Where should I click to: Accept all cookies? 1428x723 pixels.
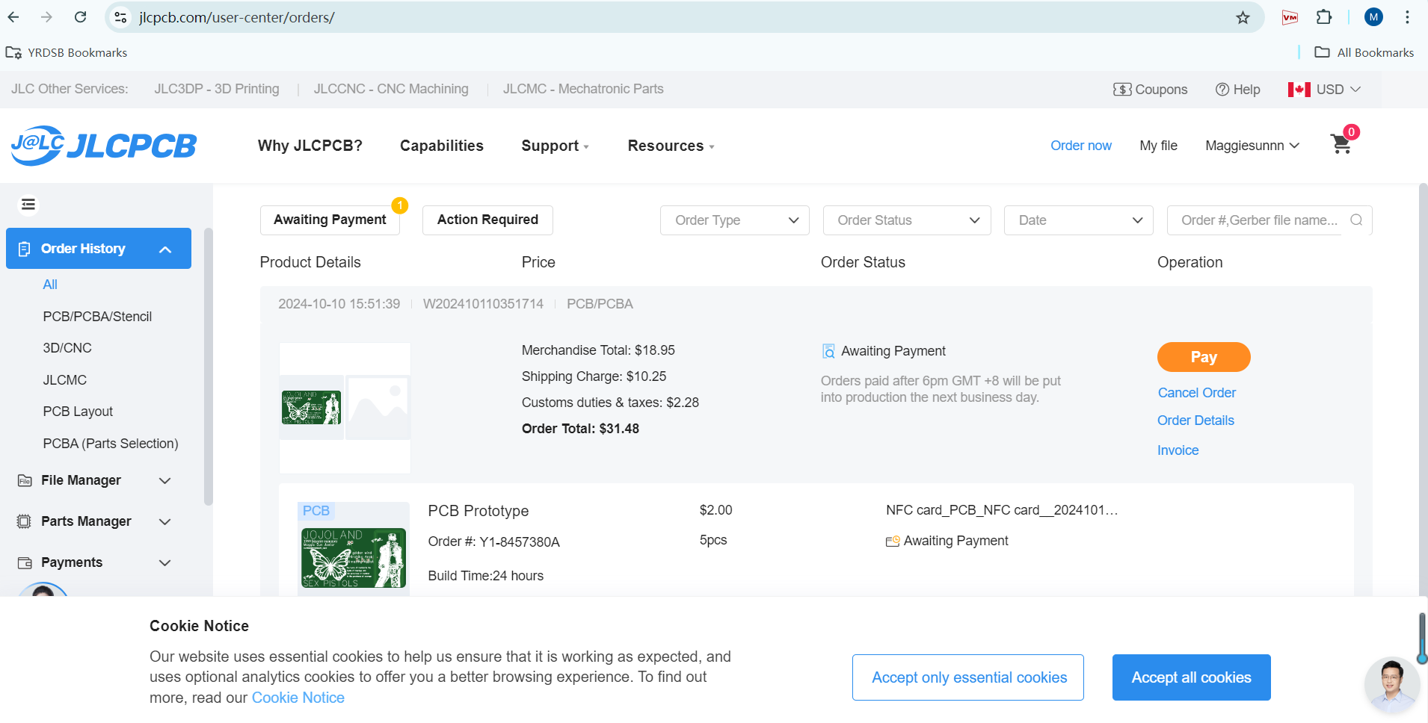(1191, 677)
